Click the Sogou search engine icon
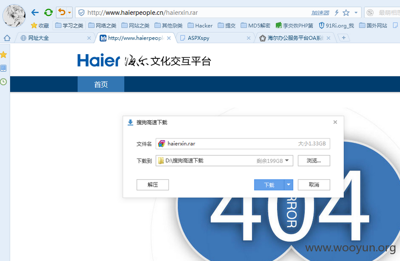Image resolution: width=400 pixels, height=261 pixels. (370, 12)
